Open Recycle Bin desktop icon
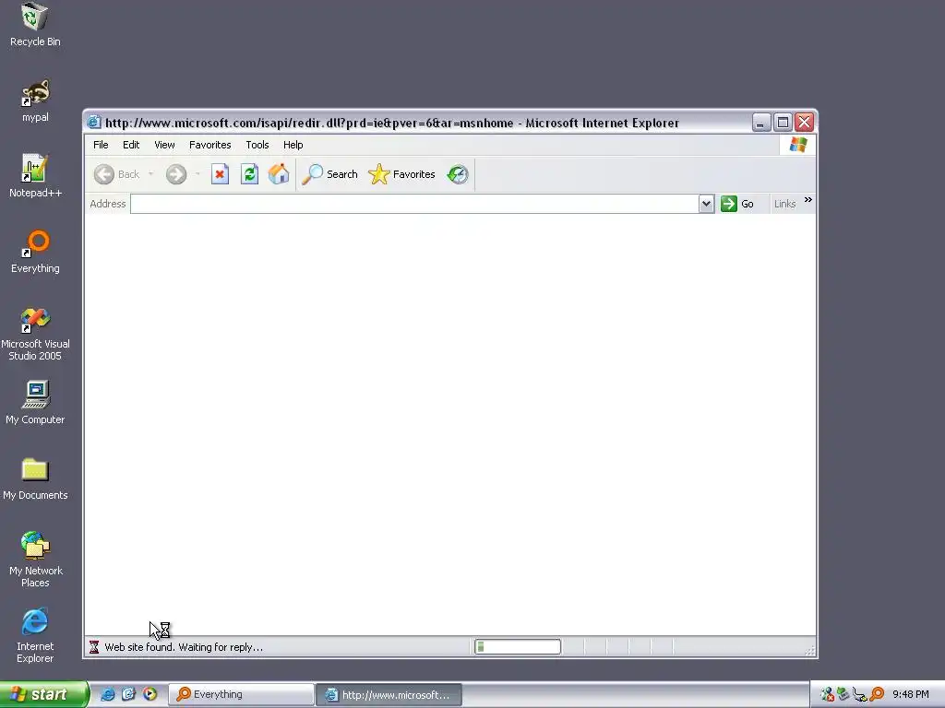Viewport: 945px width, 708px height. click(35, 25)
